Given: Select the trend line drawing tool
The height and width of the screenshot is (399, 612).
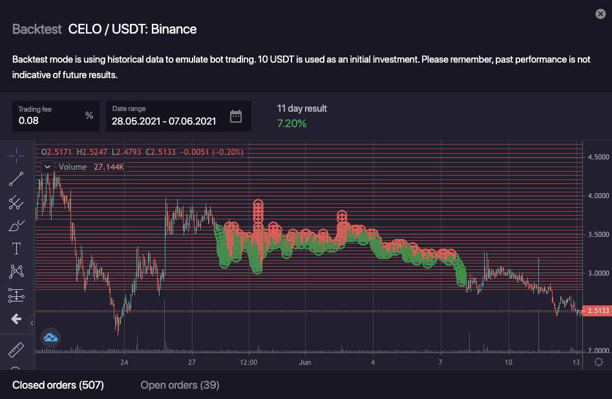Looking at the screenshot, I should click(x=16, y=179).
